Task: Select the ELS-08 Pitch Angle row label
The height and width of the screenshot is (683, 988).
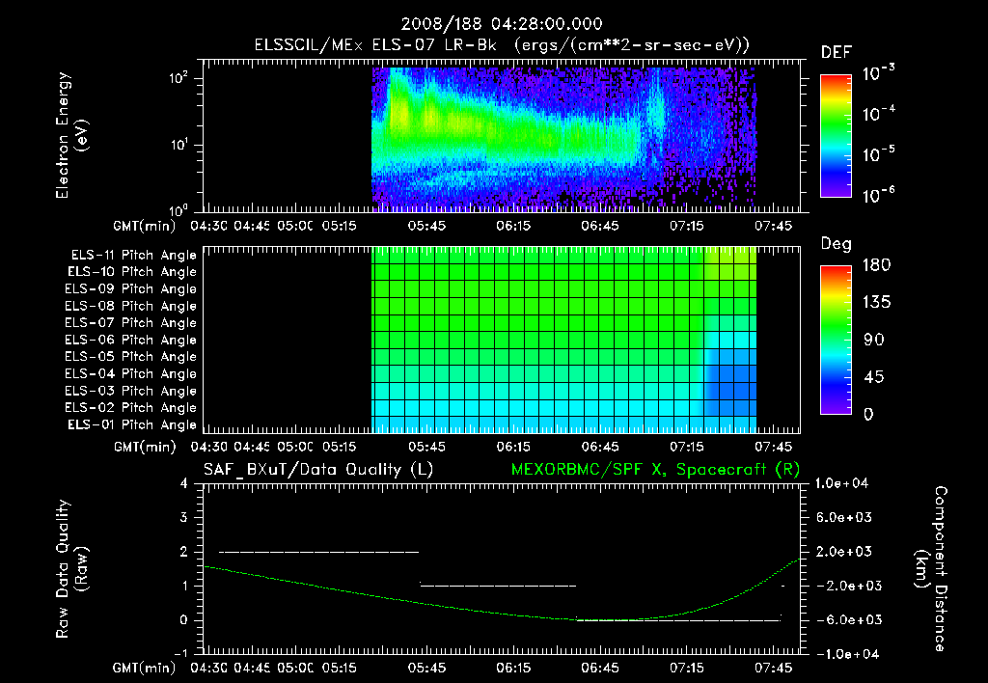Action: click(x=131, y=306)
